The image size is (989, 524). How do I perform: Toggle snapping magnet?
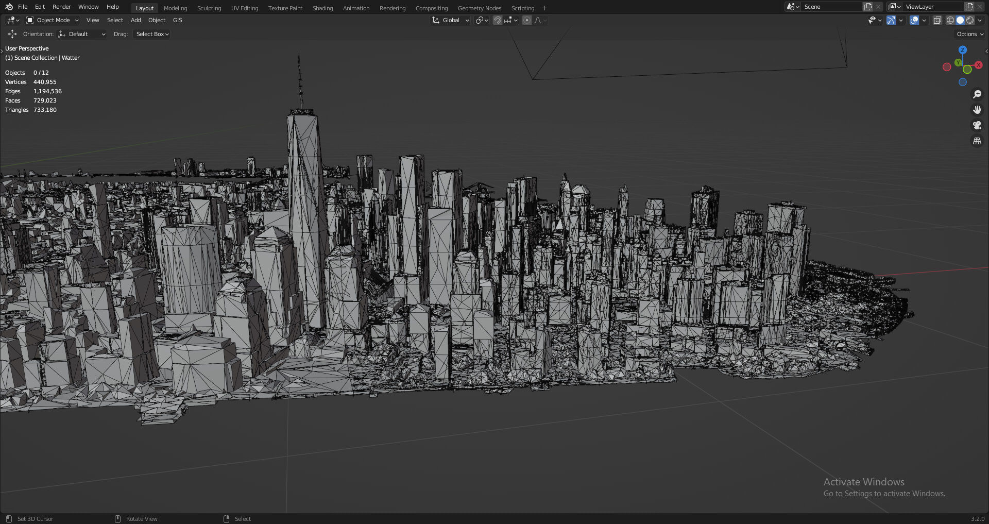point(497,20)
